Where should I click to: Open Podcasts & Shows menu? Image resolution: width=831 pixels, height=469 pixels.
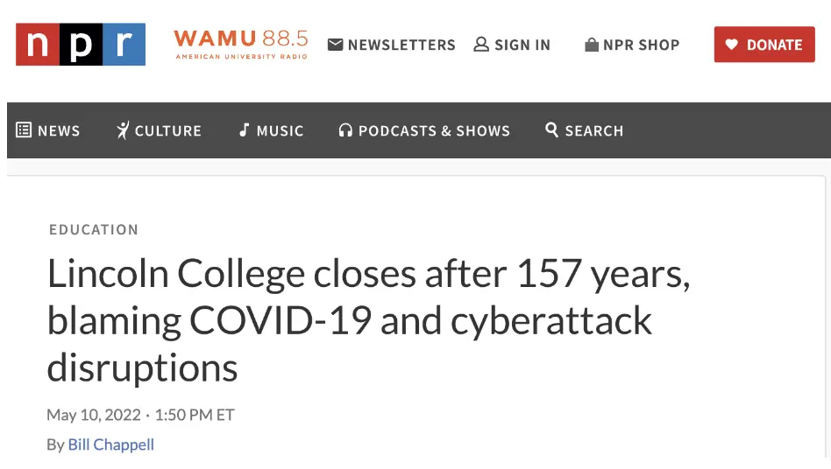click(x=434, y=131)
